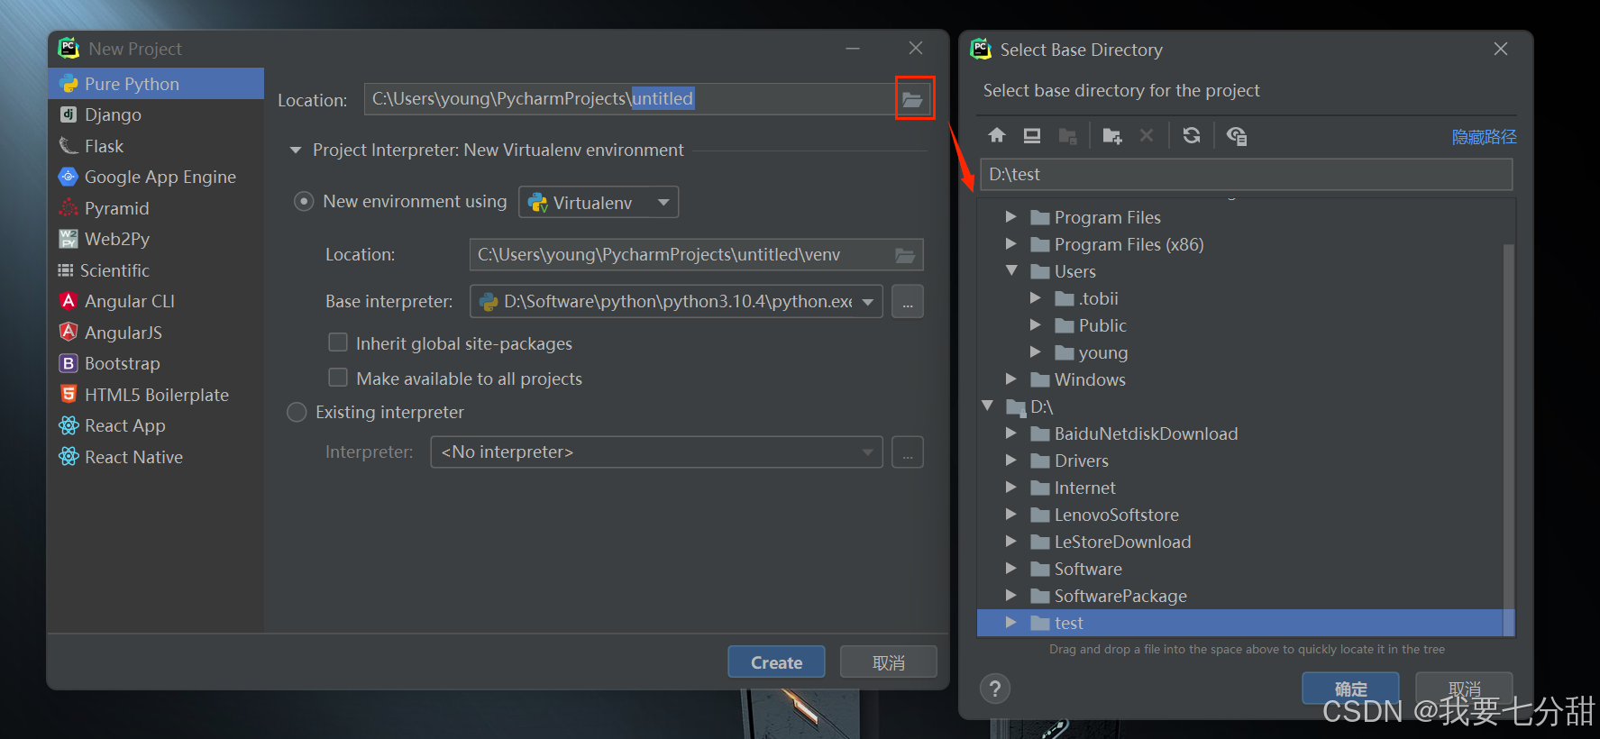Click the delete toolbar icon

click(1147, 135)
